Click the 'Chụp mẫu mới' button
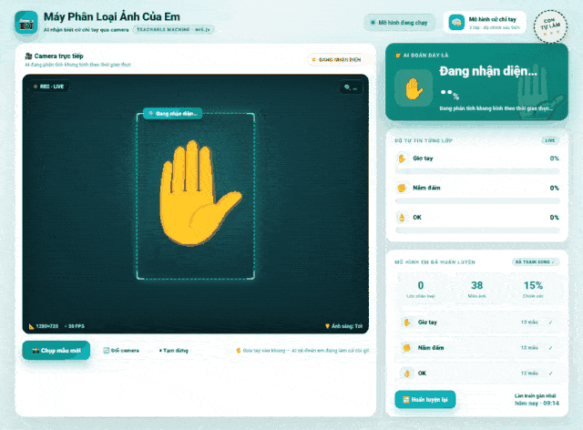The height and width of the screenshot is (430, 583). [56, 351]
